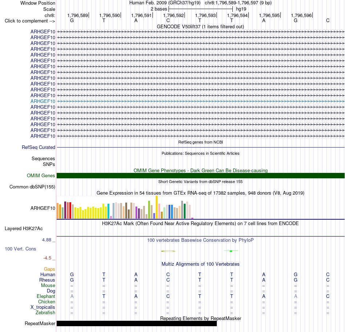
Task: Click the 'Human' alignment row label
Action: [48, 275]
